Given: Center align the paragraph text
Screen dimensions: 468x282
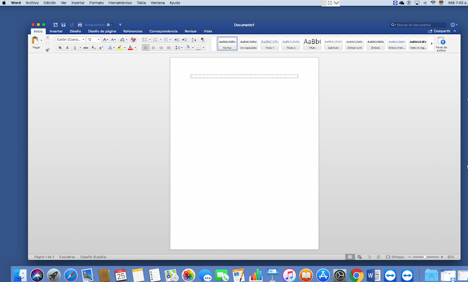Looking at the screenshot, I should click(x=153, y=48).
